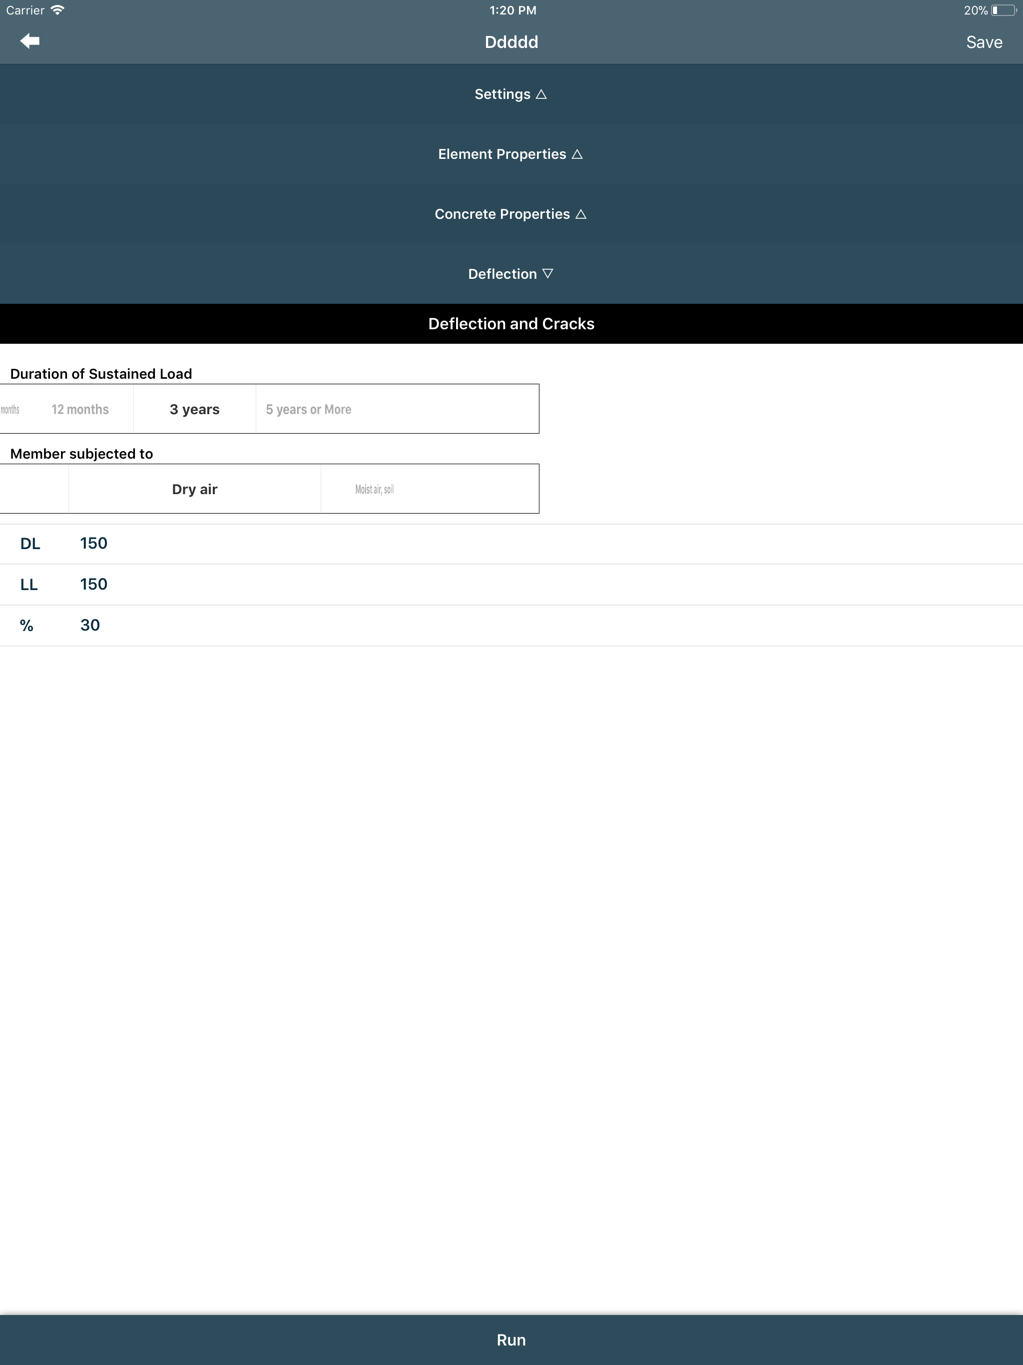The width and height of the screenshot is (1023, 1365).
Task: Tap the back arrow icon
Action: pyautogui.click(x=29, y=41)
